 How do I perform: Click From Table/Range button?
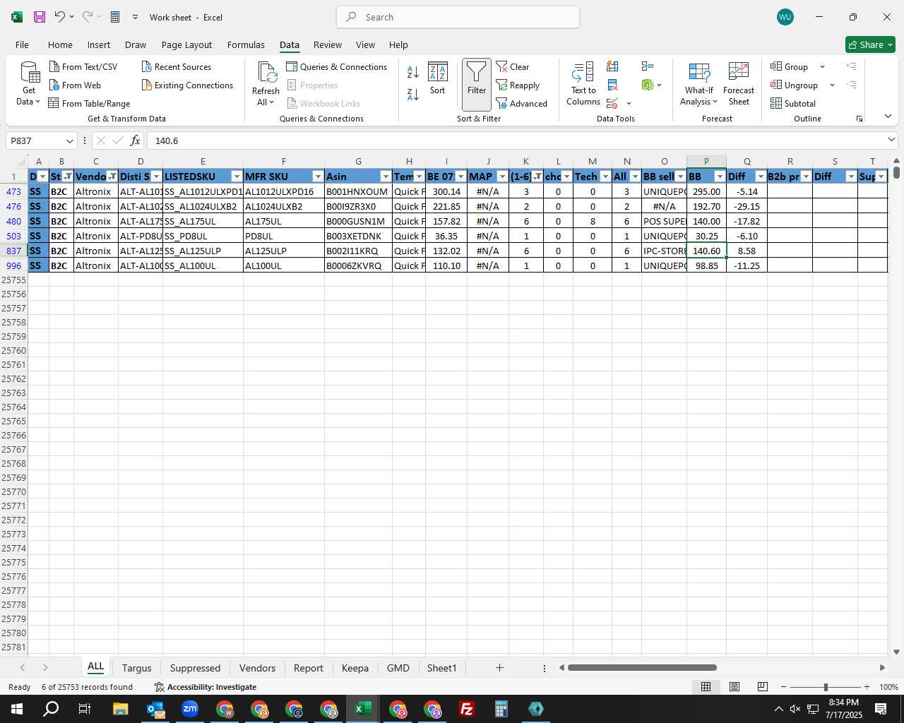89,103
